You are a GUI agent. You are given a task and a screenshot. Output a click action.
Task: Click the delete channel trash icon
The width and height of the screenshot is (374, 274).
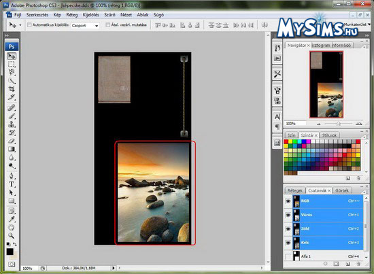pyautogui.click(x=358, y=264)
